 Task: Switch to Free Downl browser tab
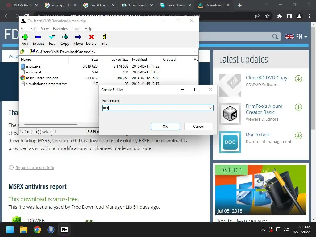176,5
